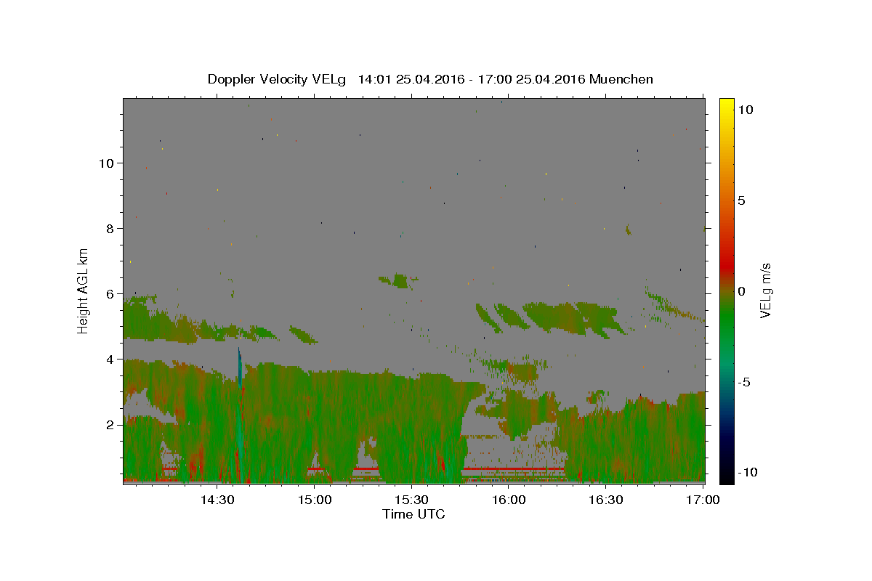Select the 15:00 time axis label
This screenshot has height=581, width=872.
point(314,500)
